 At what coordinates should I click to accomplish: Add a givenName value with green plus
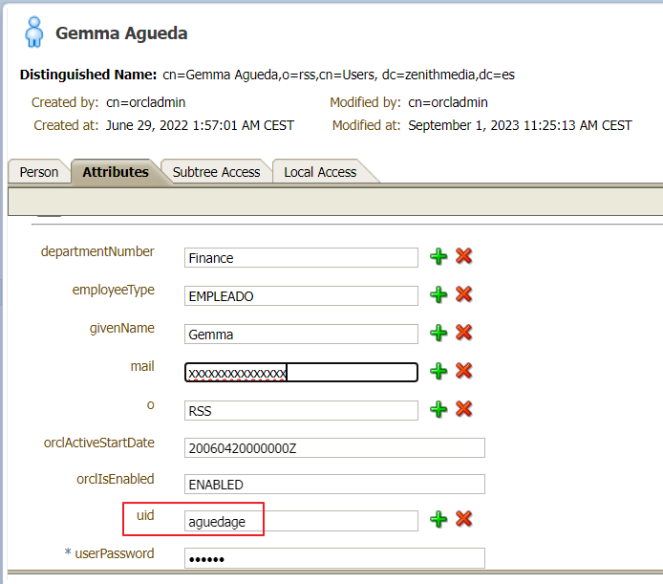[438, 333]
